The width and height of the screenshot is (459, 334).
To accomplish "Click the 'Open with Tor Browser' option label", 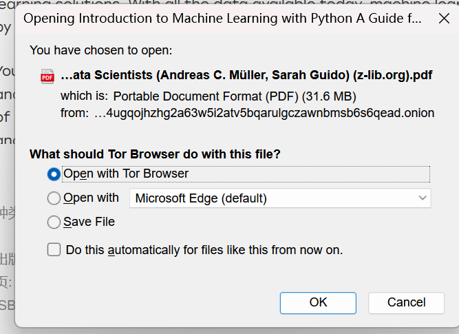I will tap(126, 174).
